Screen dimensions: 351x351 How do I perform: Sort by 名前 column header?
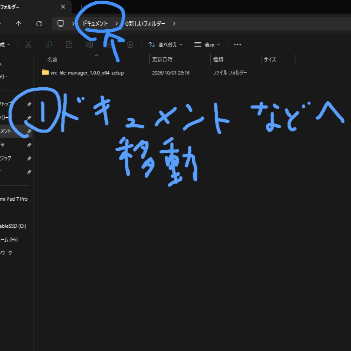click(x=52, y=60)
